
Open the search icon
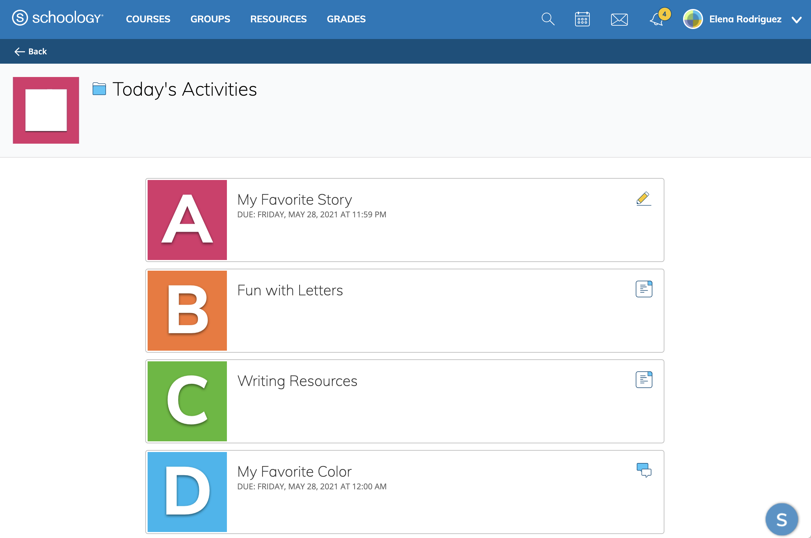click(547, 19)
